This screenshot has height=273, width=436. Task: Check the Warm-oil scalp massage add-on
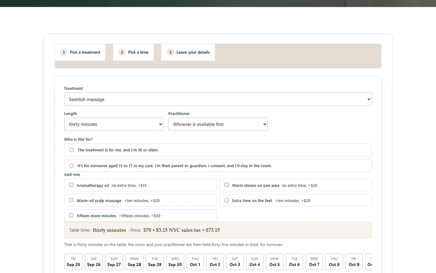click(x=71, y=200)
